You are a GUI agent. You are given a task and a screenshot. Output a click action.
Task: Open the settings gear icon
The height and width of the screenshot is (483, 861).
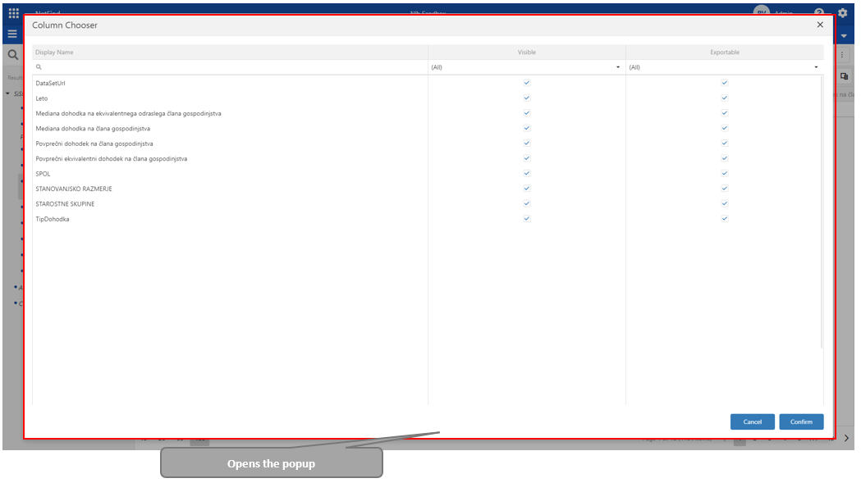coord(842,13)
